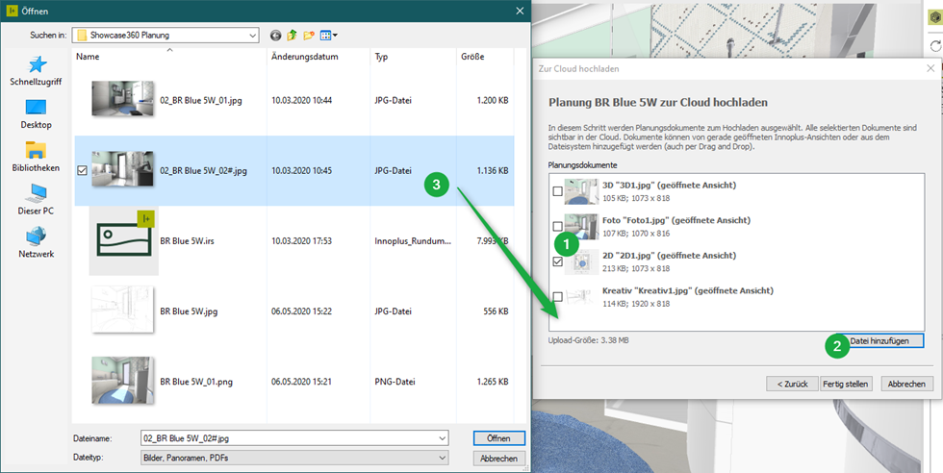Click the refresh icon in the right toolbar

click(x=935, y=46)
